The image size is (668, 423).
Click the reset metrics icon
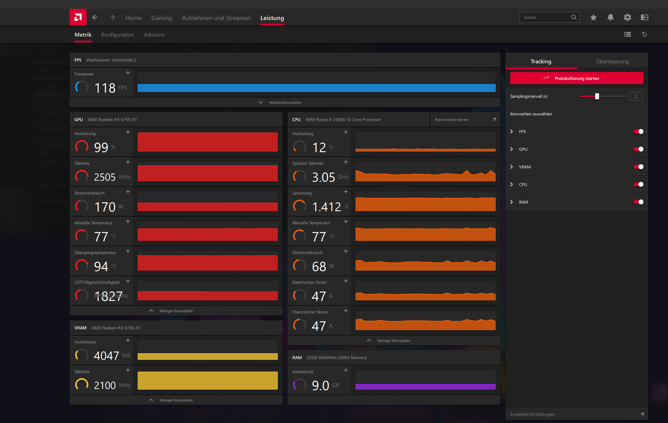point(644,35)
